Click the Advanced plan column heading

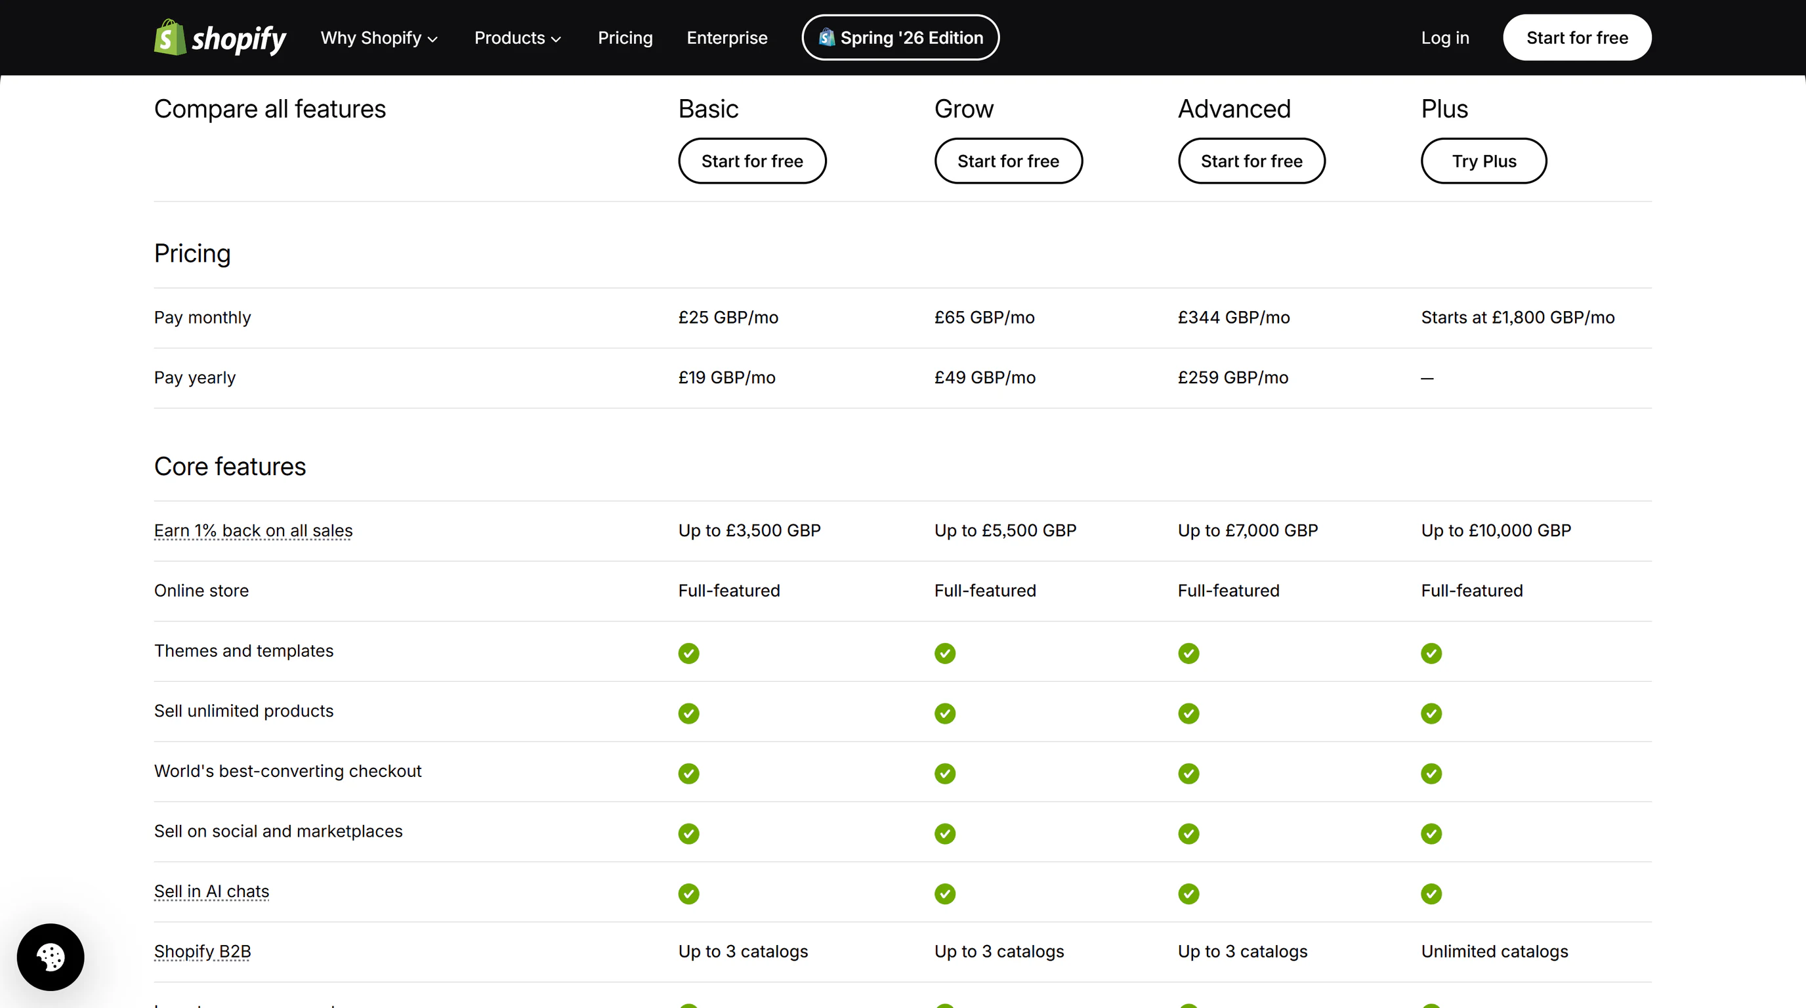[x=1234, y=110]
